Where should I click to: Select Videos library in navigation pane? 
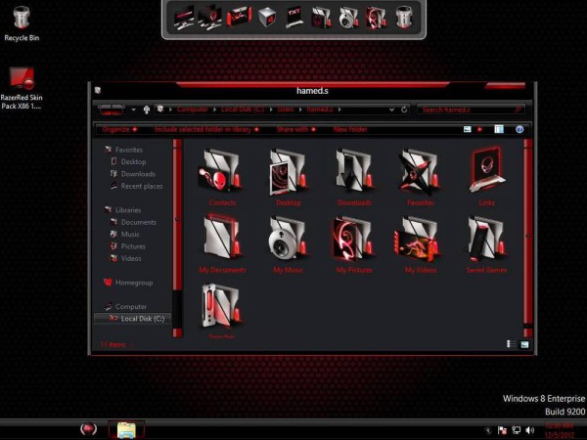tap(125, 258)
